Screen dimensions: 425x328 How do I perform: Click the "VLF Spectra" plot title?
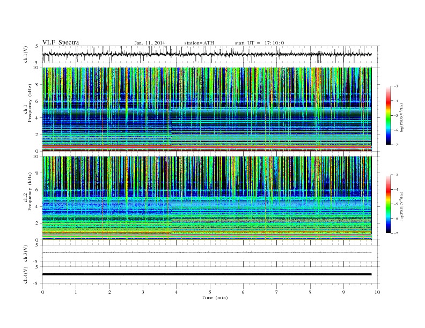coord(61,42)
